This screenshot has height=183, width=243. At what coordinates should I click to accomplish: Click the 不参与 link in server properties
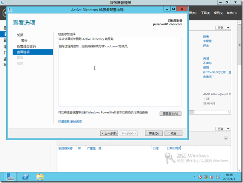point(208,63)
